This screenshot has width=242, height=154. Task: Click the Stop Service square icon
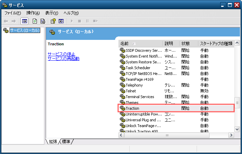tap(80, 21)
